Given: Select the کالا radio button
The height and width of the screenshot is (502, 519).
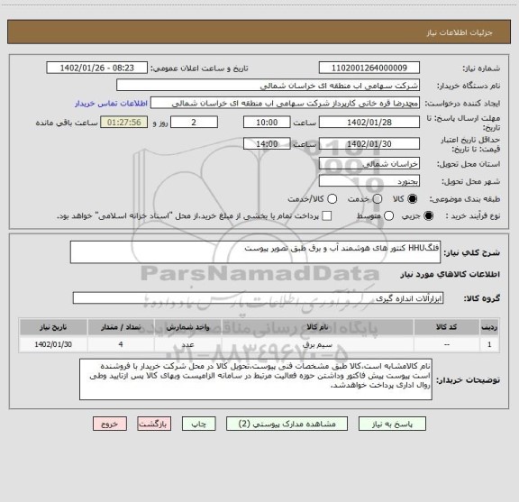Looking at the screenshot, I should 413,199.
